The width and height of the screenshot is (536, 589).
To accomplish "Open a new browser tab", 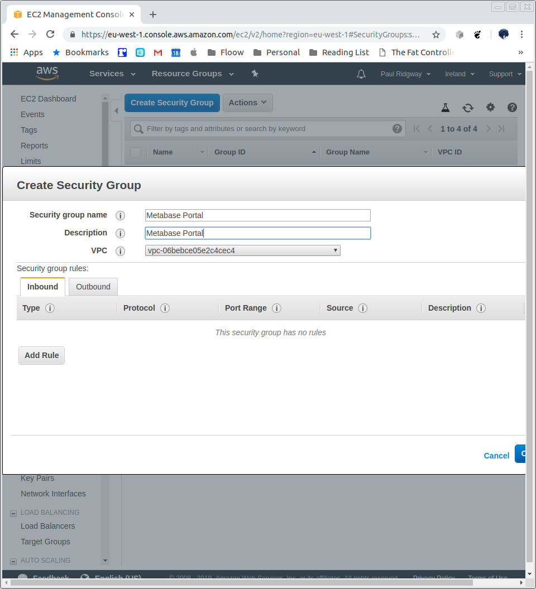I will pyautogui.click(x=153, y=15).
